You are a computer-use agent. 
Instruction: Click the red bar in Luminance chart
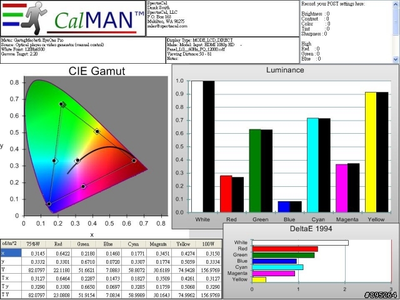click(226, 194)
